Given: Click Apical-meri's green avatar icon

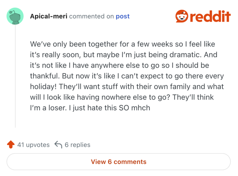Looking at the screenshot, I should click(x=15, y=16).
